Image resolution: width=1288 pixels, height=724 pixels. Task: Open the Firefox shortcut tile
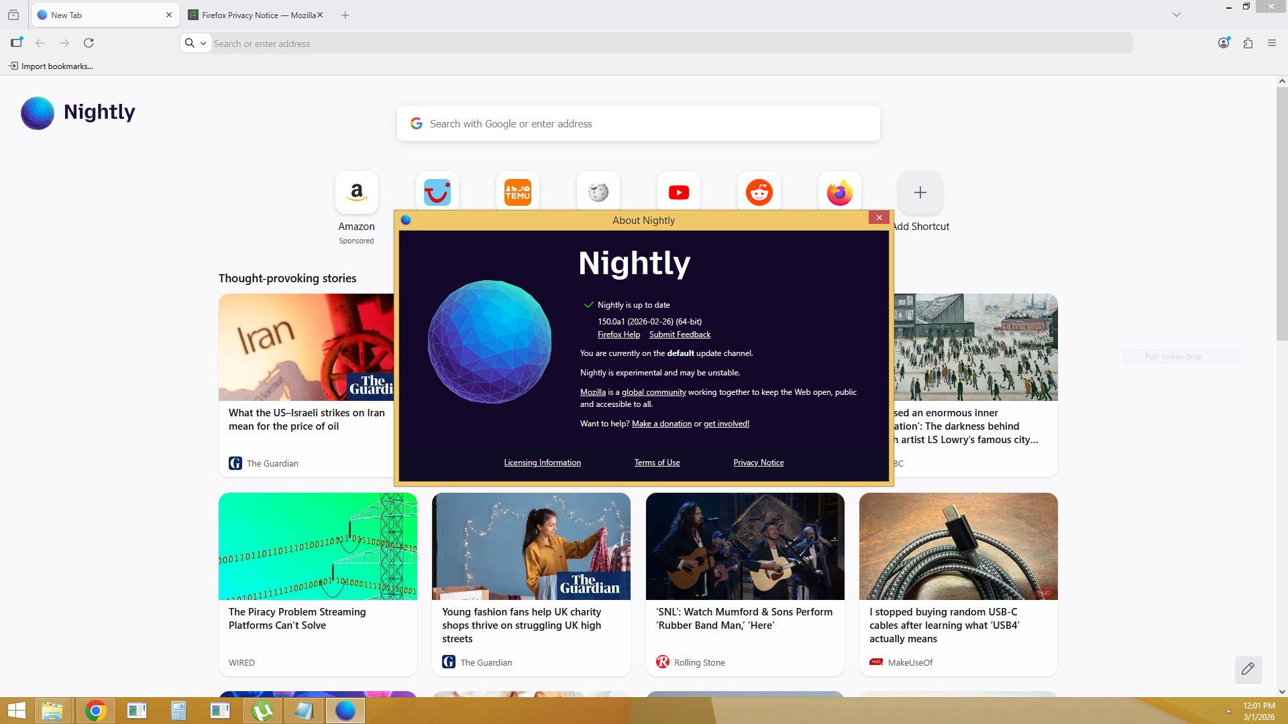[839, 192]
